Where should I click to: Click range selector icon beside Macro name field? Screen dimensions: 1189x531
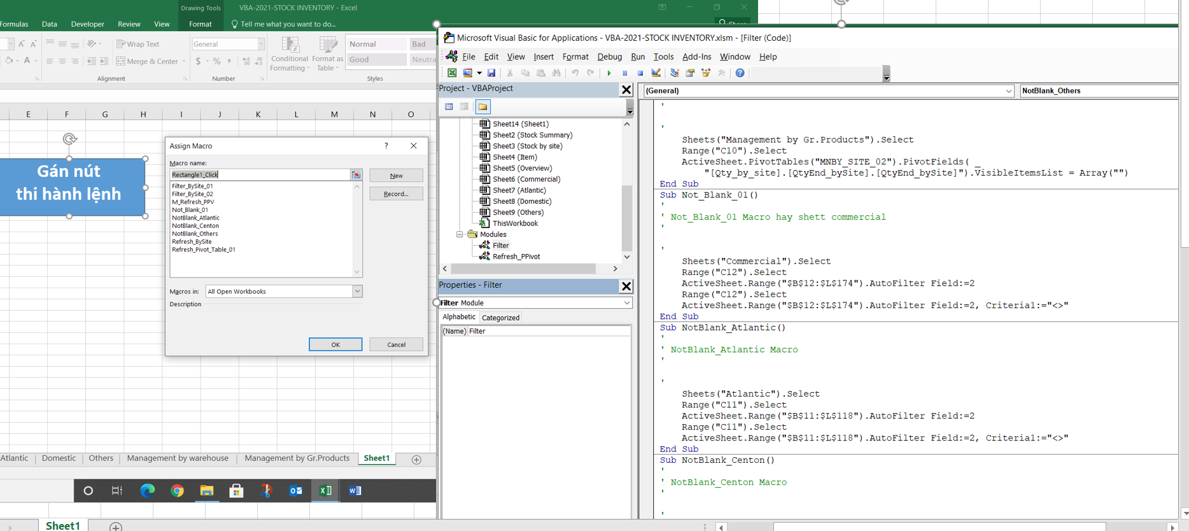coord(356,174)
